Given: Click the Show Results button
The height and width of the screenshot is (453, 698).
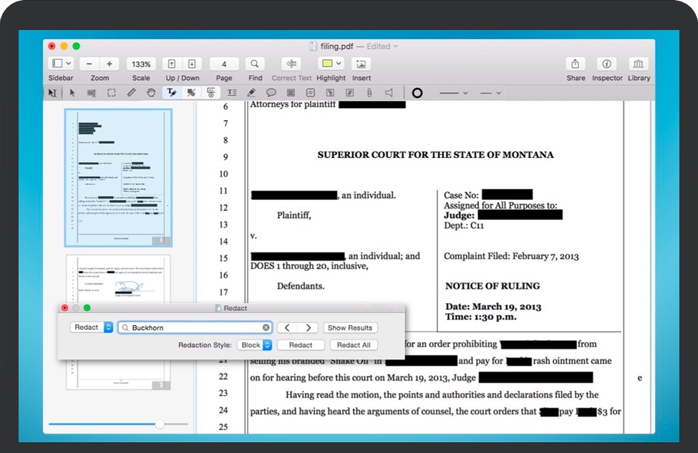Looking at the screenshot, I should click(349, 327).
